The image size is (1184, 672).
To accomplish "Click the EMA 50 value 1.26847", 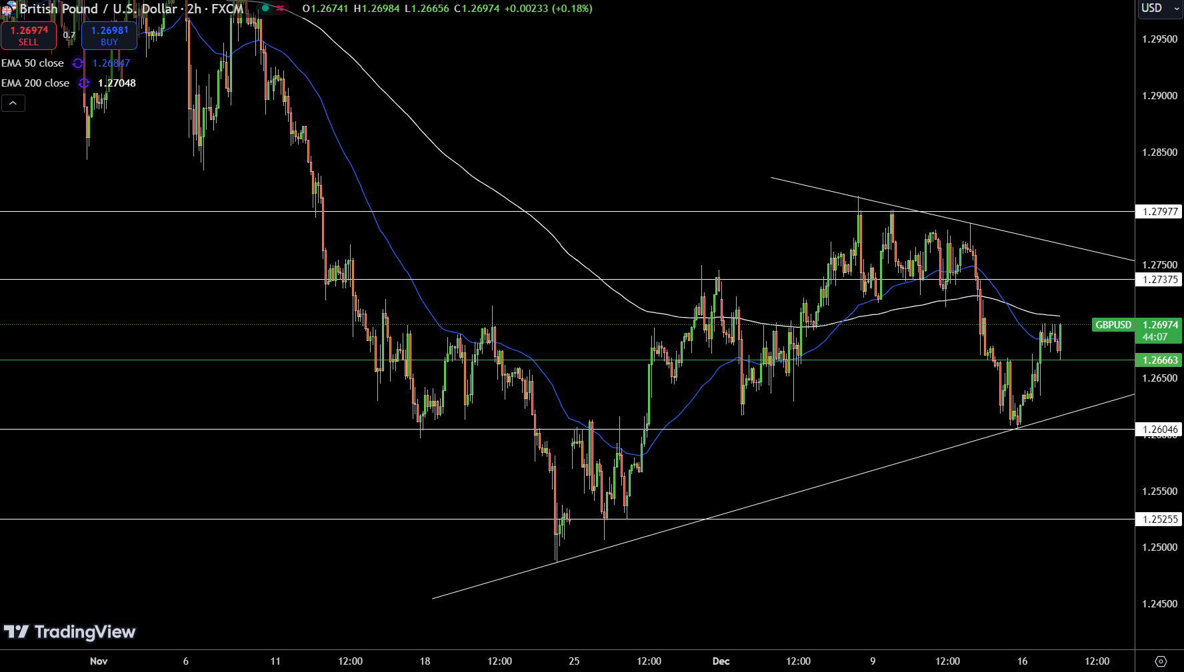I will (111, 63).
